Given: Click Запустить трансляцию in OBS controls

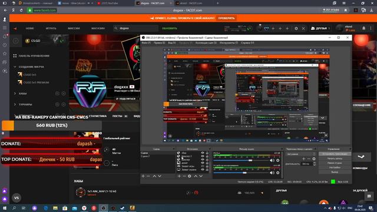Looking at the screenshot, I should click(335, 154).
